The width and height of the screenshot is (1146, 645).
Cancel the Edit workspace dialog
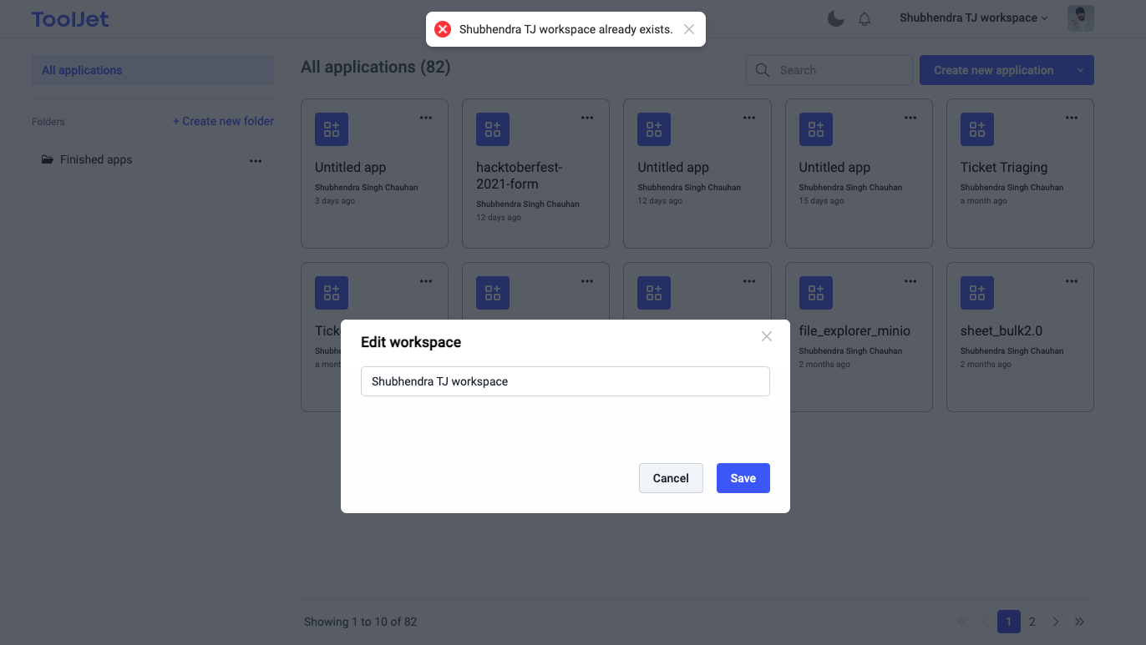pos(671,477)
